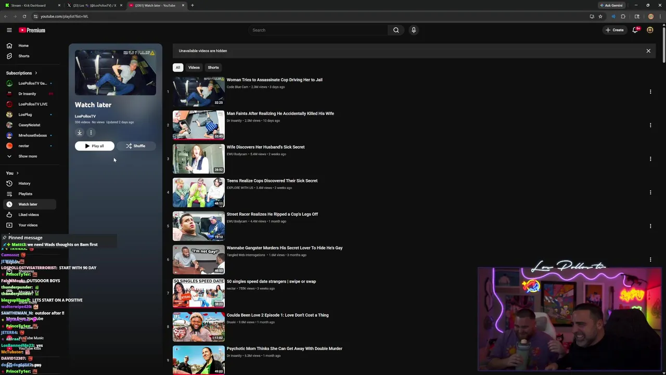Download the Watch later playlist
The height and width of the screenshot is (375, 666).
pyautogui.click(x=80, y=133)
